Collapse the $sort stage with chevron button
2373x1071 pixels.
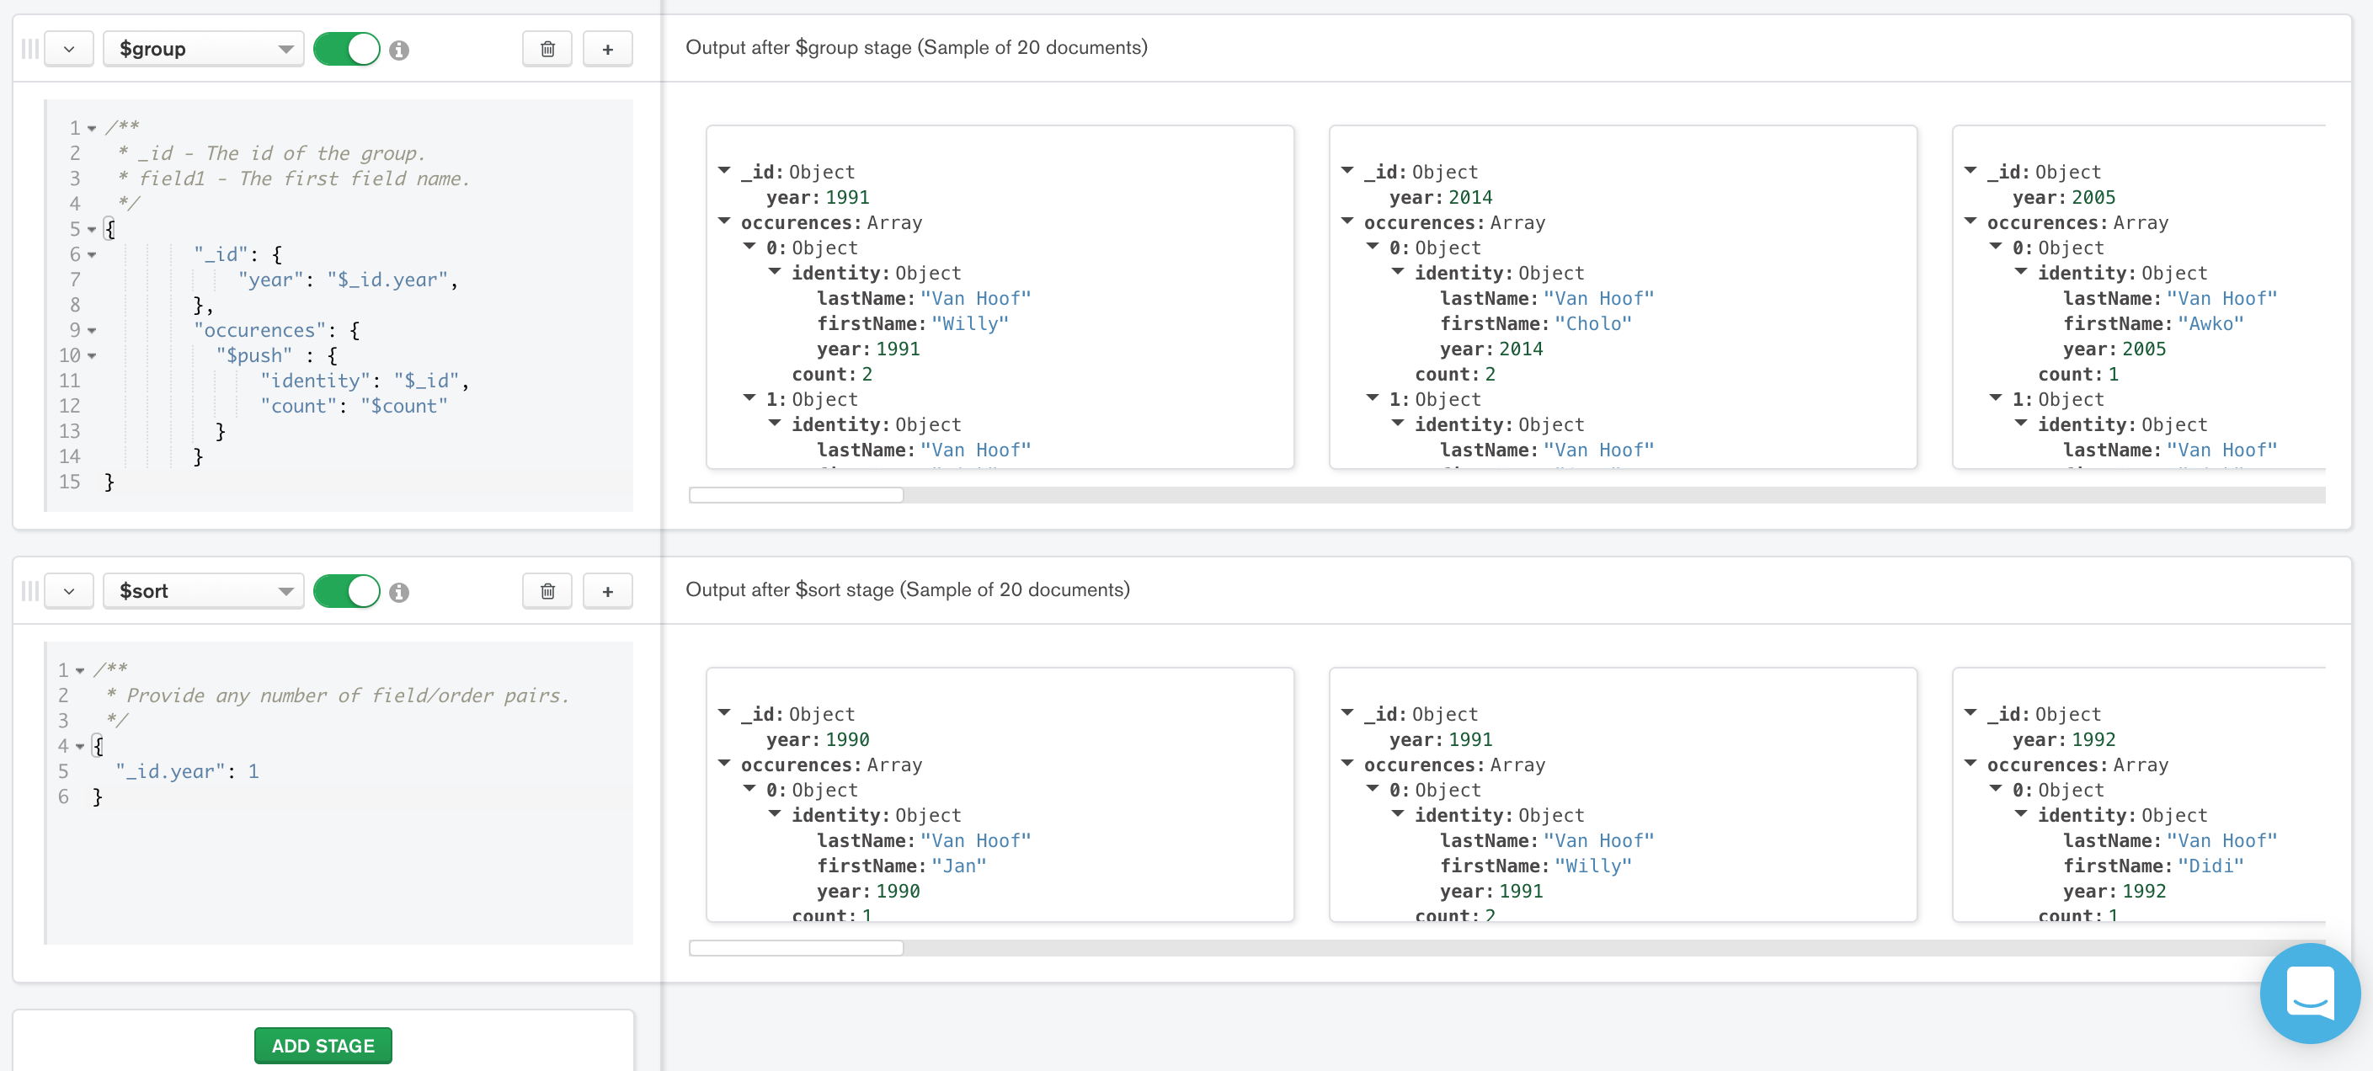tap(69, 591)
